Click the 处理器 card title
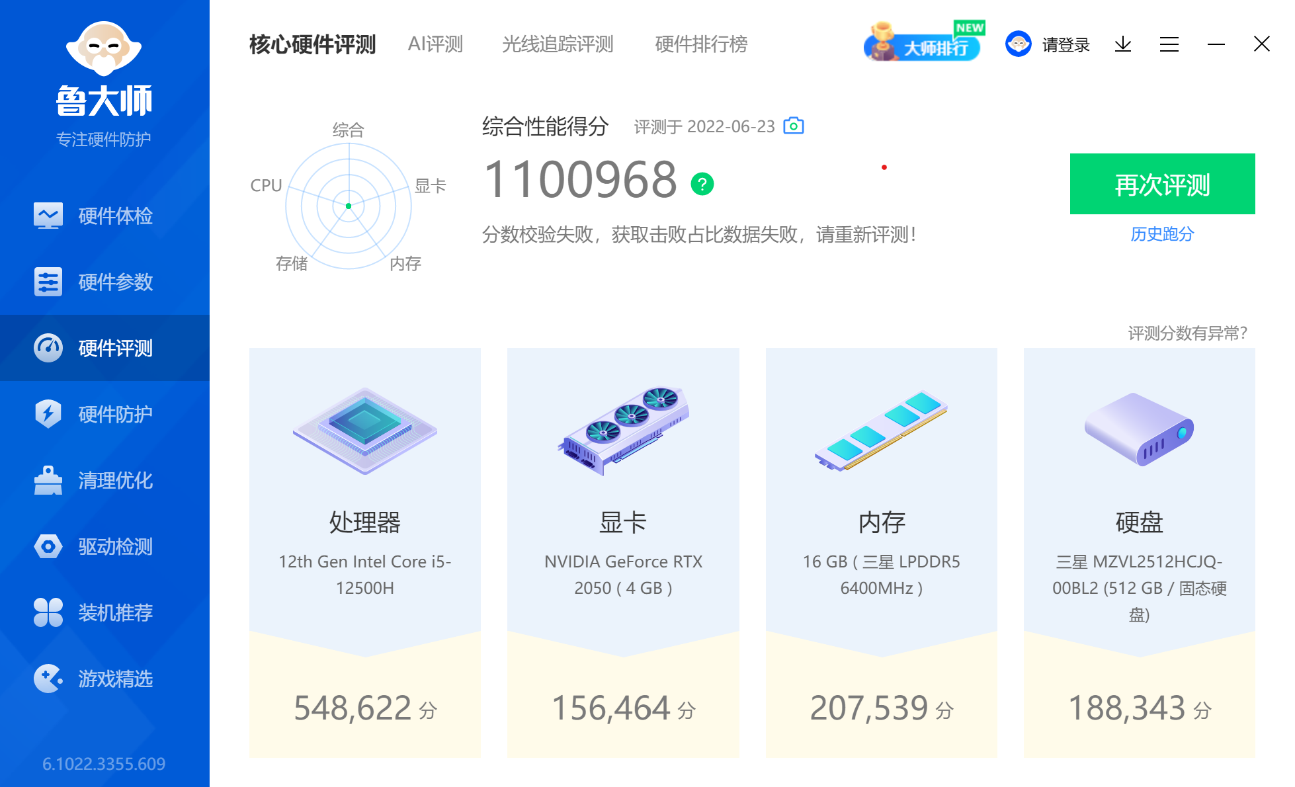The width and height of the screenshot is (1295, 787). point(365,522)
